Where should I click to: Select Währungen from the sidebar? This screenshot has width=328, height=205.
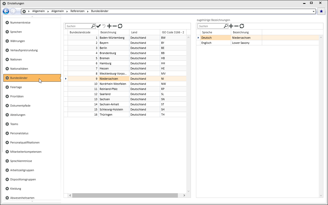[x=17, y=41]
